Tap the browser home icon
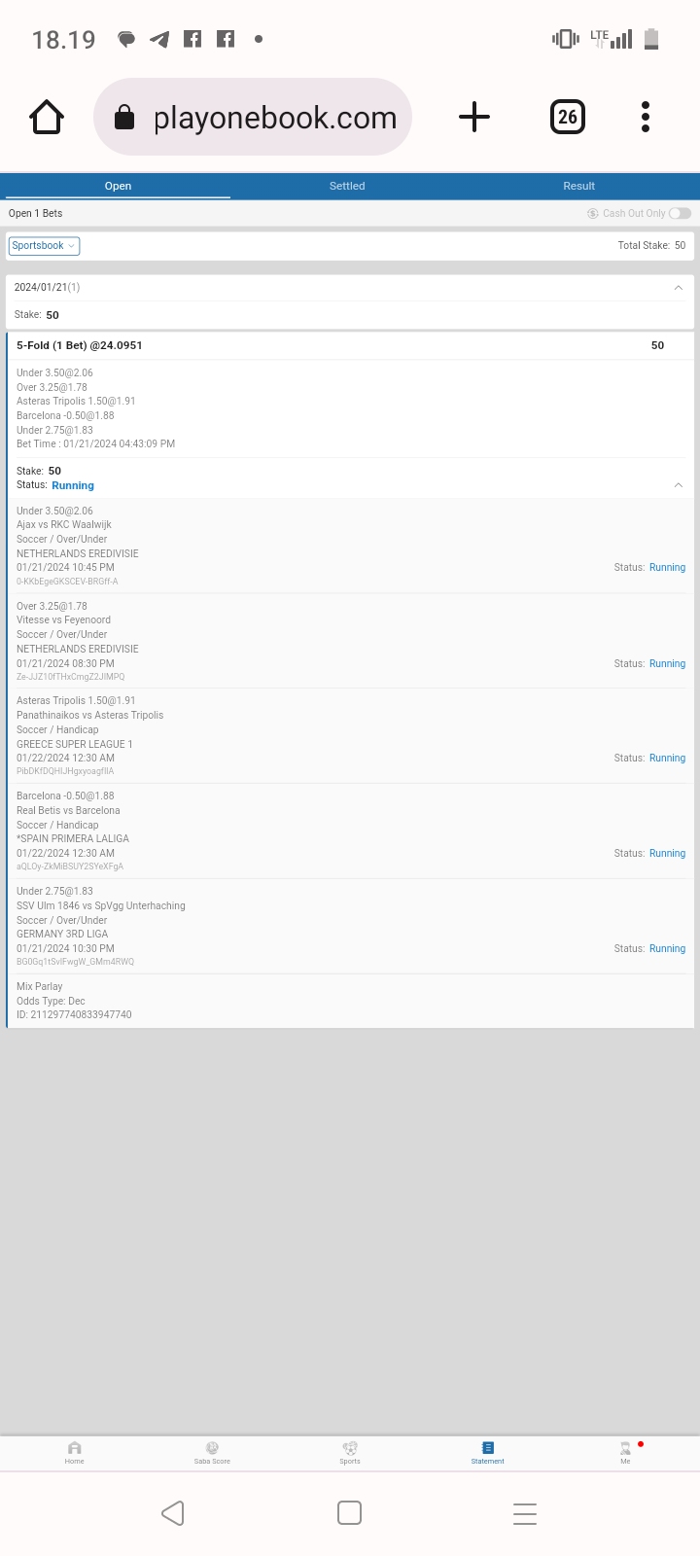 [x=47, y=118]
